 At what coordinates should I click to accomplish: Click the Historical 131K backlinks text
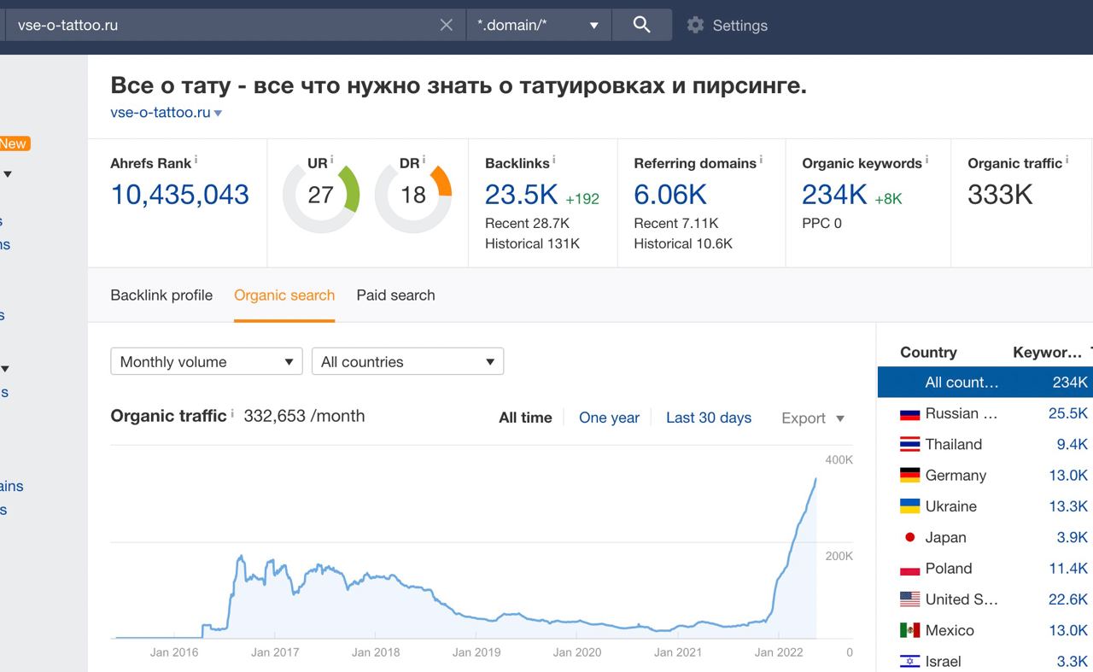532,244
